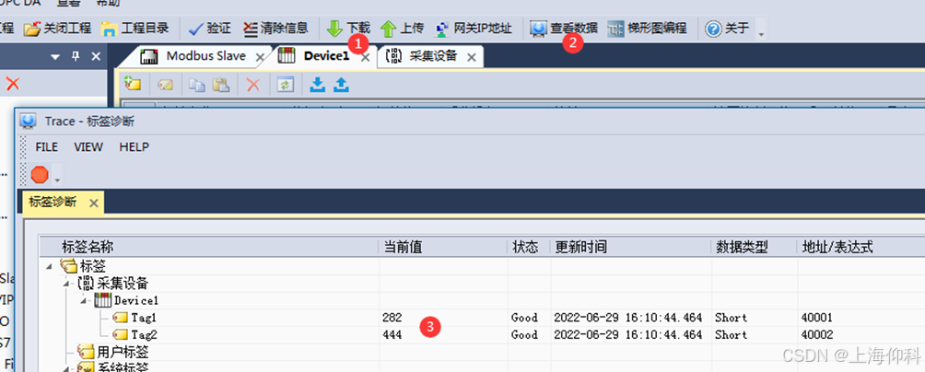This screenshot has height=372, width=925.
Task: Open the main toolbar overflow arrow after 关于
Action: (x=760, y=33)
